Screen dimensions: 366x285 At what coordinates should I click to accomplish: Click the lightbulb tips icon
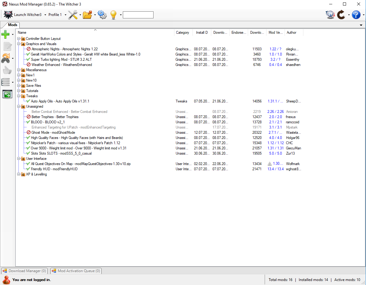113,15
